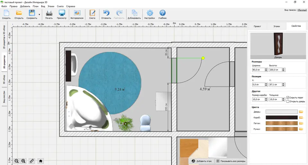This screenshot has height=165, width=308.
Task: Switch to 3D-обзор side tab
Action: tap(4, 79)
